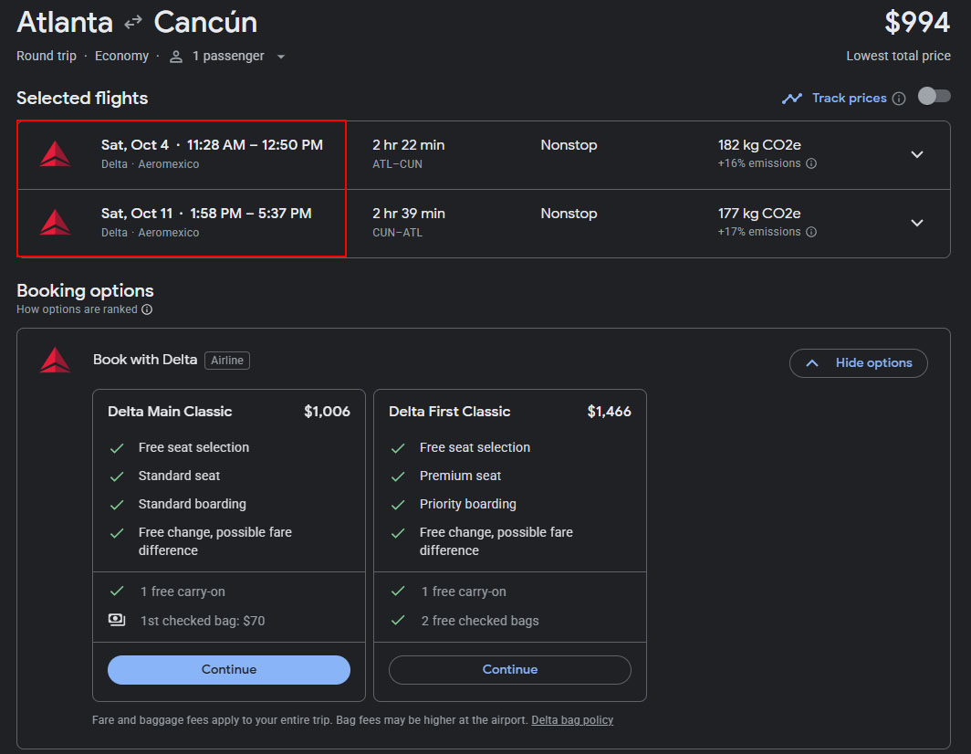The height and width of the screenshot is (754, 971).
Task: Enable the Track prices toggle
Action: click(x=934, y=97)
